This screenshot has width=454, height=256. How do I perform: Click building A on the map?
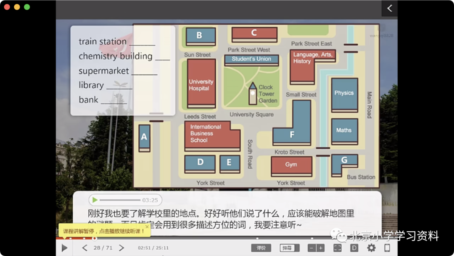[x=144, y=138]
